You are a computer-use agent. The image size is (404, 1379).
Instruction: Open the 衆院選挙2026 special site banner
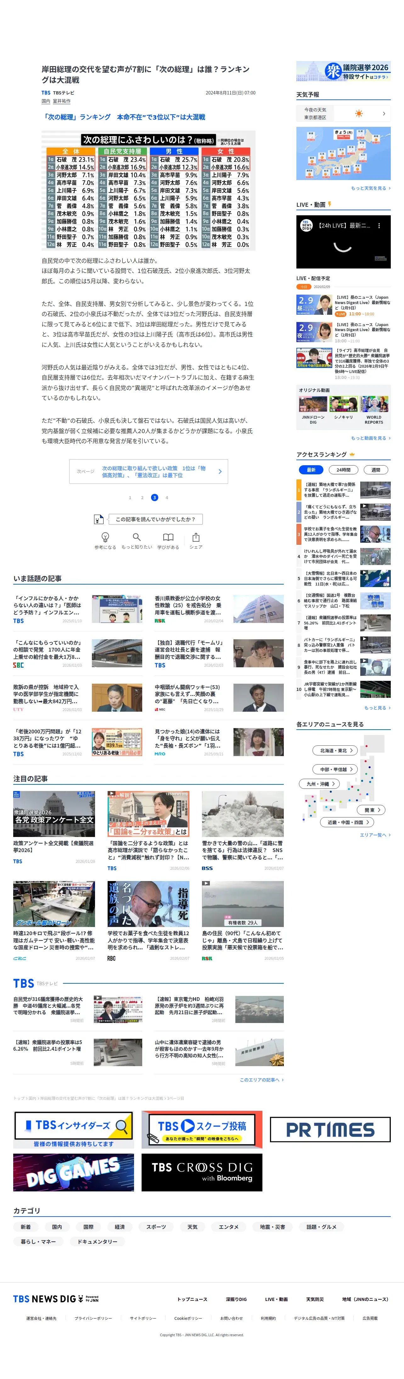click(x=344, y=71)
